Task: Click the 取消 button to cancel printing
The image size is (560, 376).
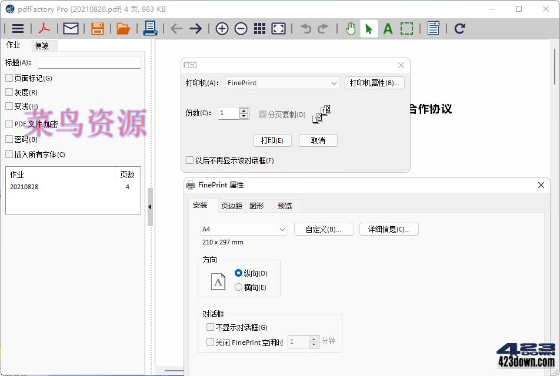Action: coord(318,140)
